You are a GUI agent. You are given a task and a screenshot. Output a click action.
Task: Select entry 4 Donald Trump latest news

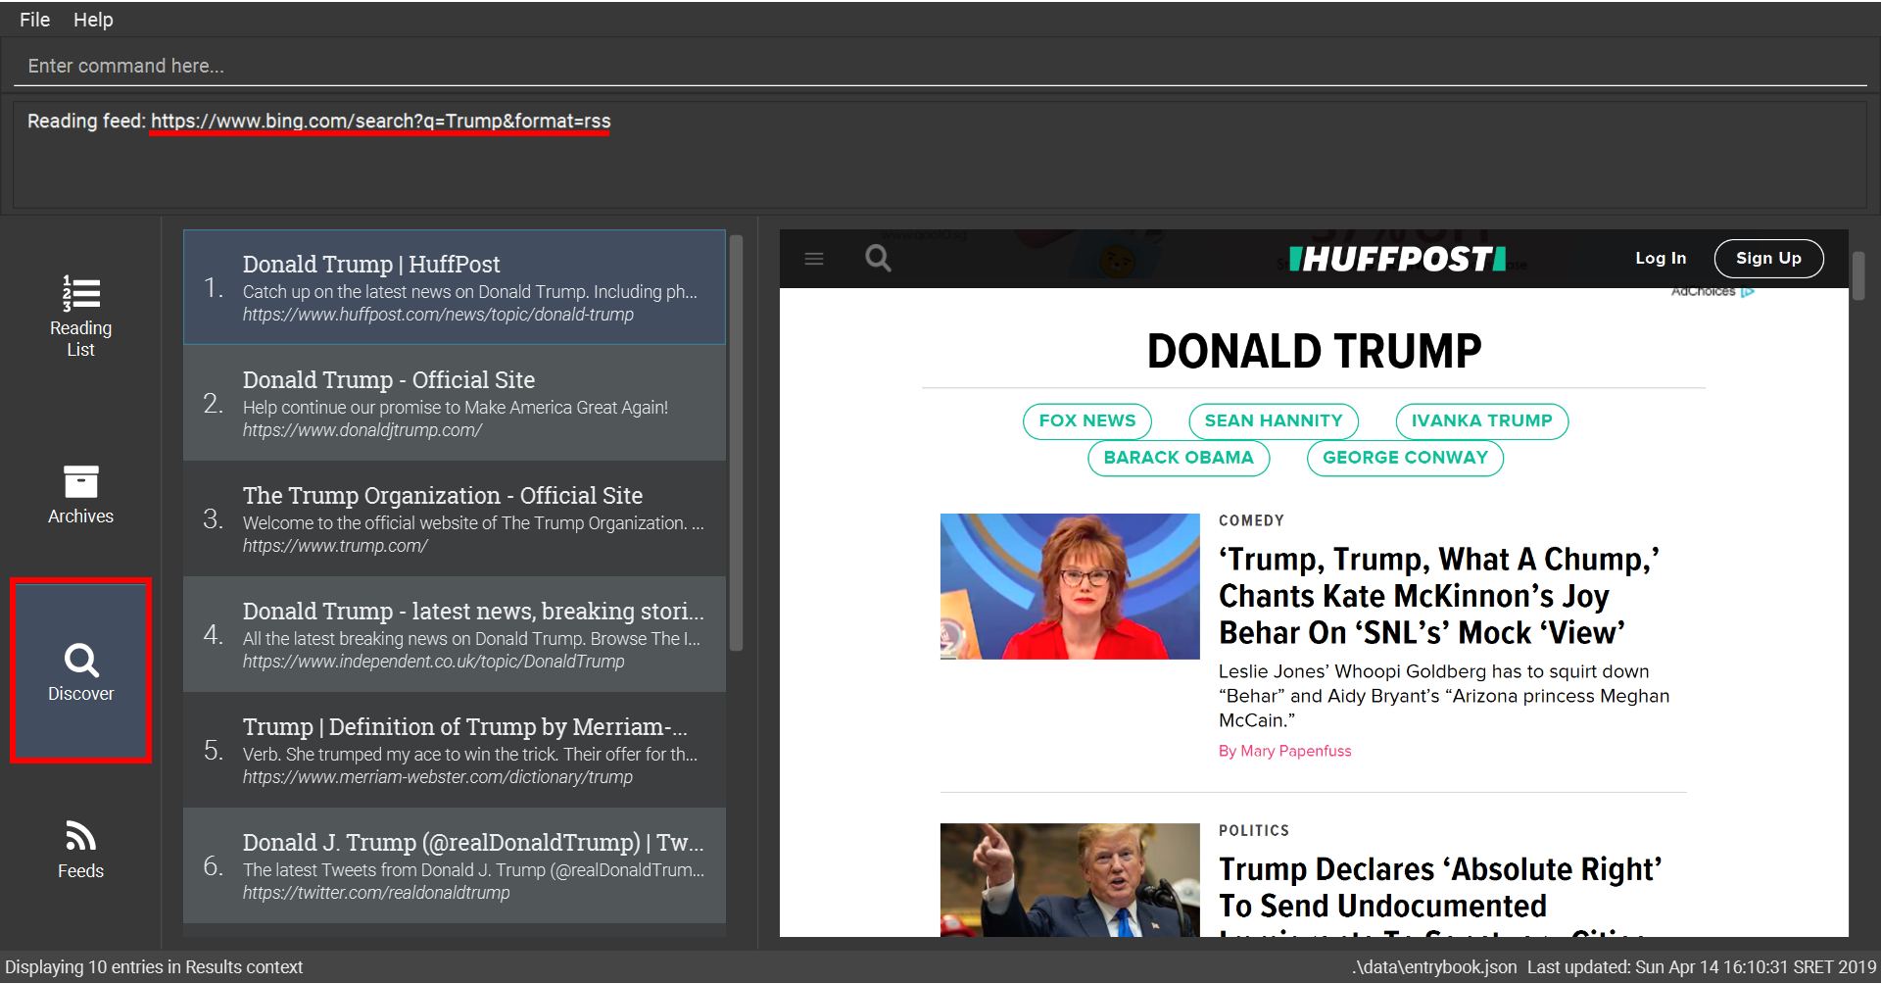pyautogui.click(x=455, y=634)
